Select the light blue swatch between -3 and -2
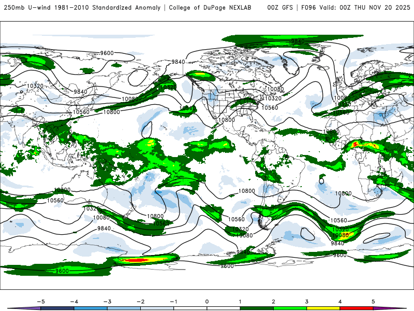This screenshot has height=311, width=414. [124, 308]
